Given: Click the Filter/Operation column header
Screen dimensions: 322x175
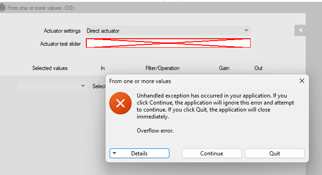Looking at the screenshot, I should tap(162, 68).
